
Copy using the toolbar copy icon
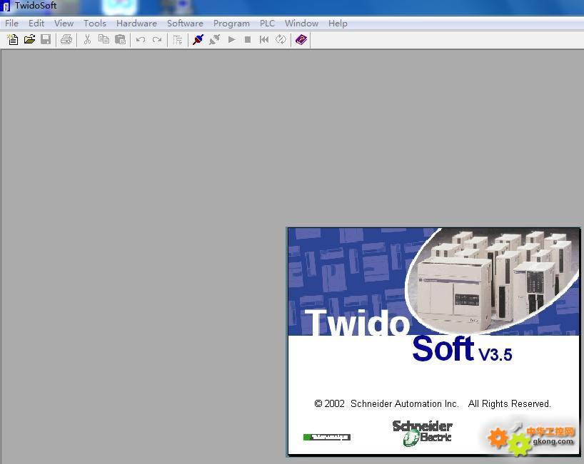[104, 39]
